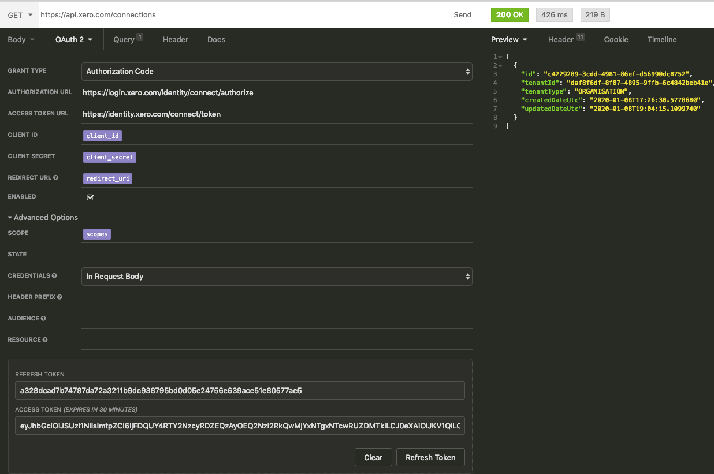
Task: Open the Credentials In Request Body dropdown
Action: [277, 277]
